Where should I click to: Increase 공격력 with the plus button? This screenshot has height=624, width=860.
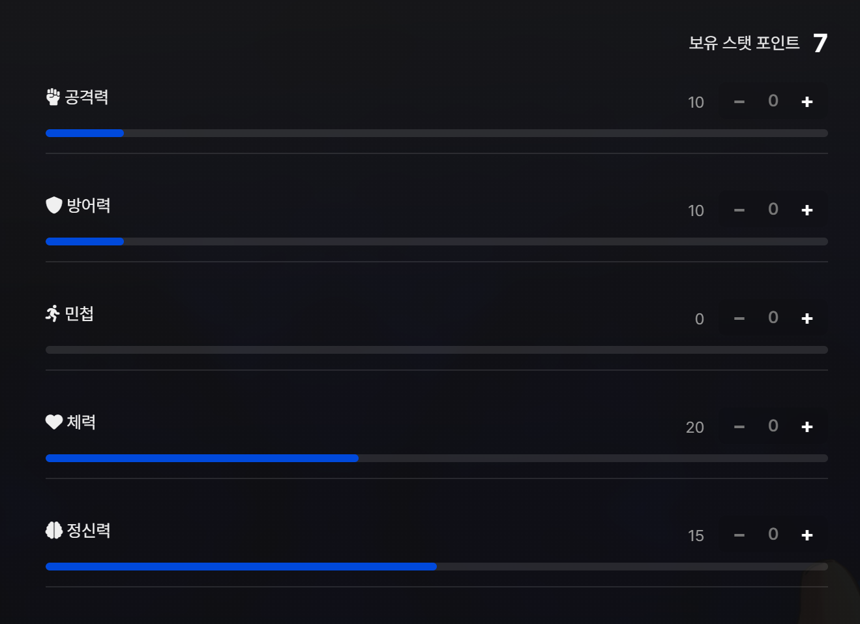coord(807,102)
